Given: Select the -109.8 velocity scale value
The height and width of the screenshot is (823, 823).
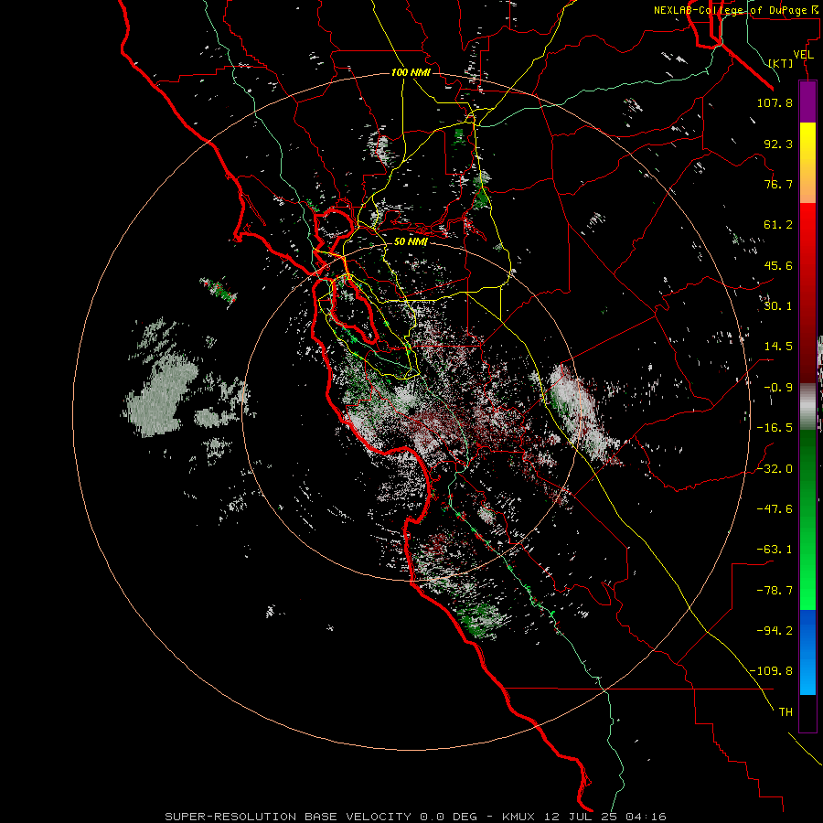Looking at the screenshot, I should (771, 671).
